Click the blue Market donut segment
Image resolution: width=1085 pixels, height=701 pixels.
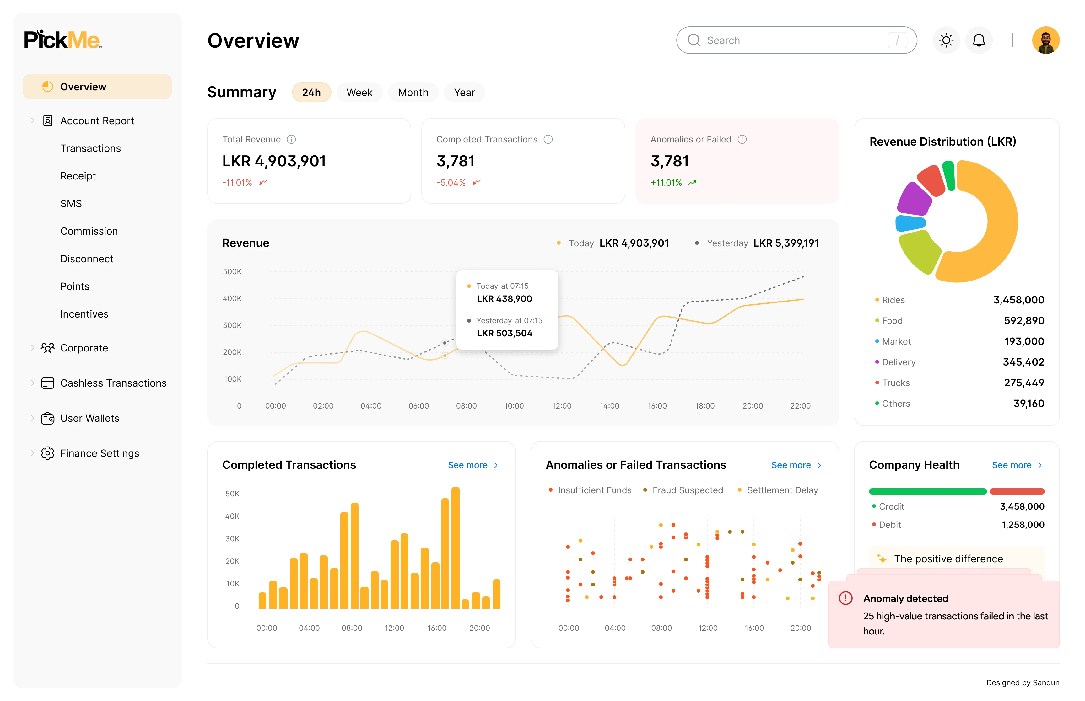(910, 223)
